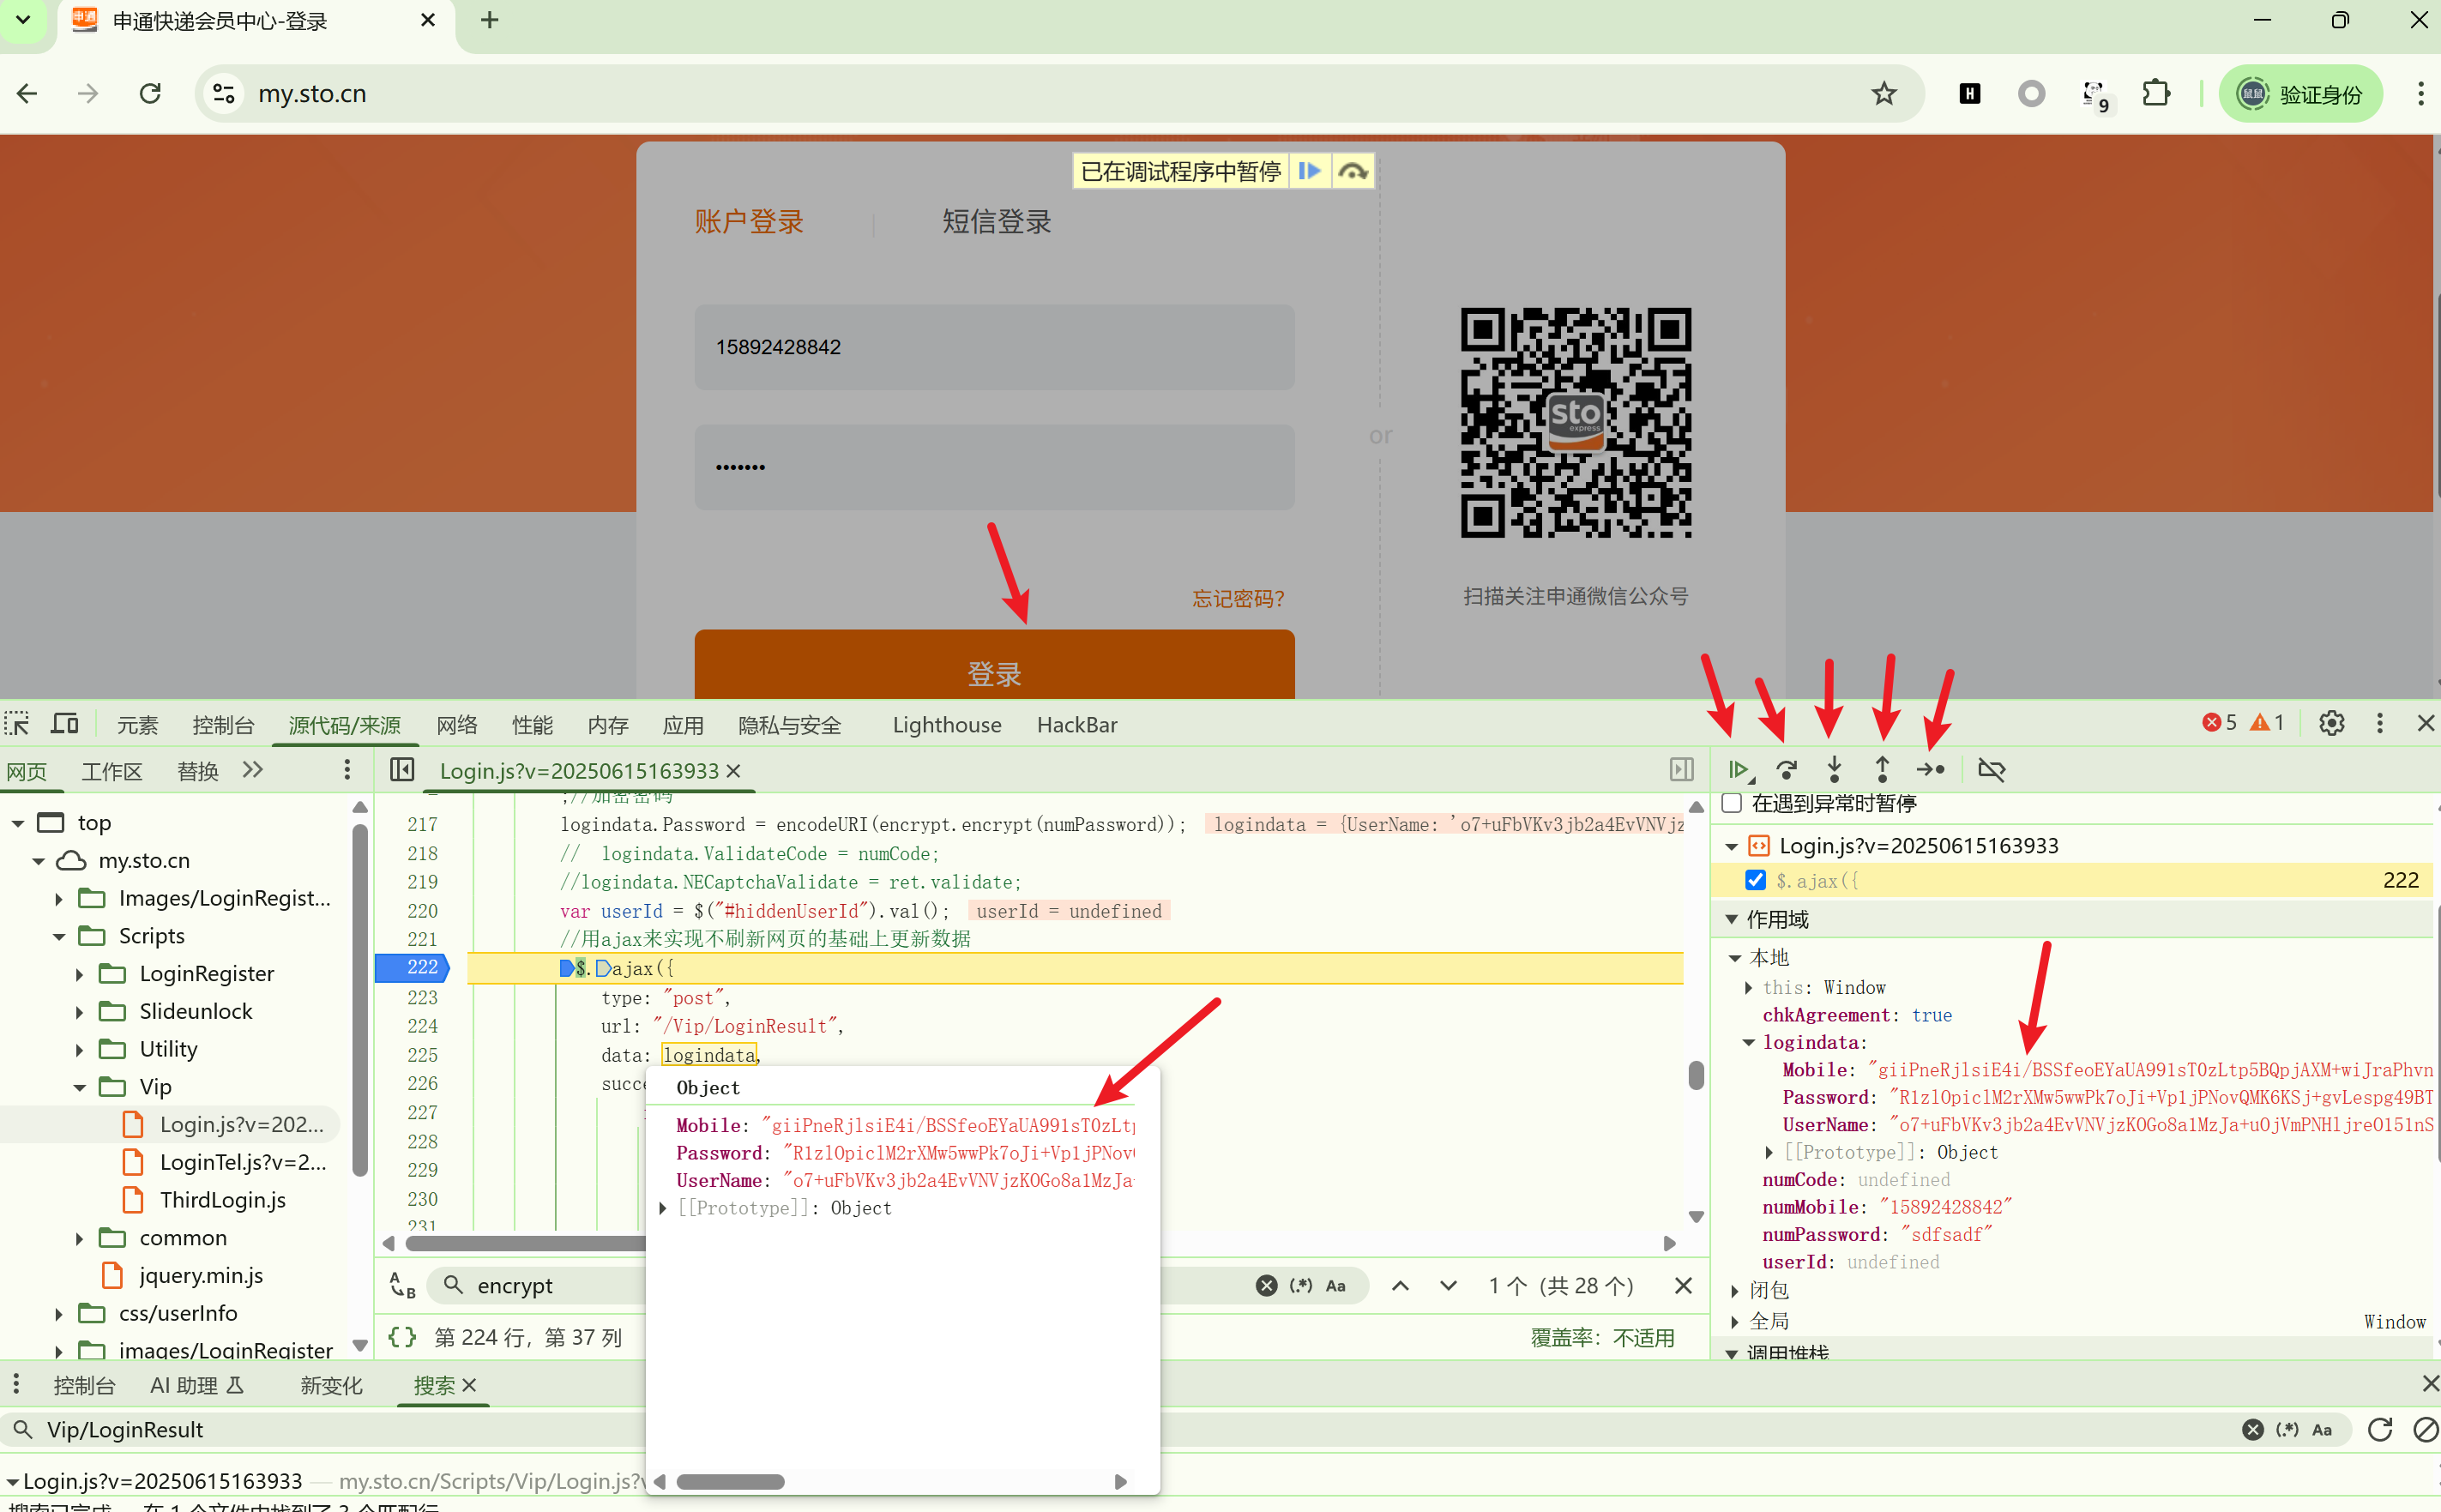Step over next function call
Image resolution: width=2441 pixels, height=1512 pixels.
[1787, 770]
